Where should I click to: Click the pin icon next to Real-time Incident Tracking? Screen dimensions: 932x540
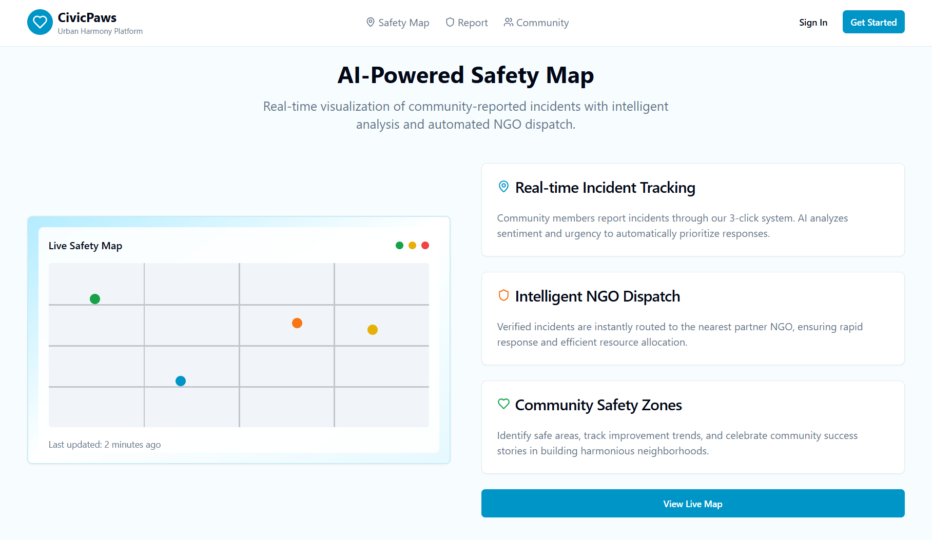[x=503, y=187]
